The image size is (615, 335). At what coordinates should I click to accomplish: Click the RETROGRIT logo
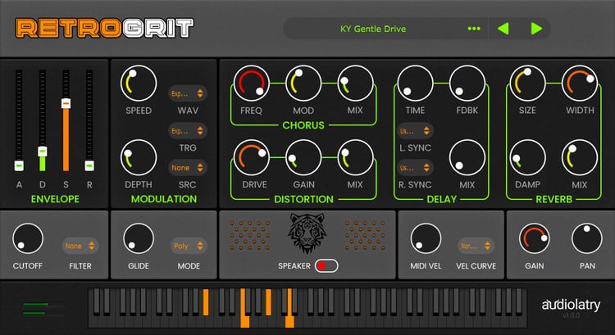[105, 28]
